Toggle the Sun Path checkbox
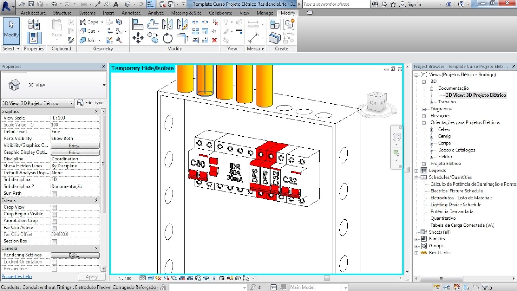517x291 pixels. 54,194
